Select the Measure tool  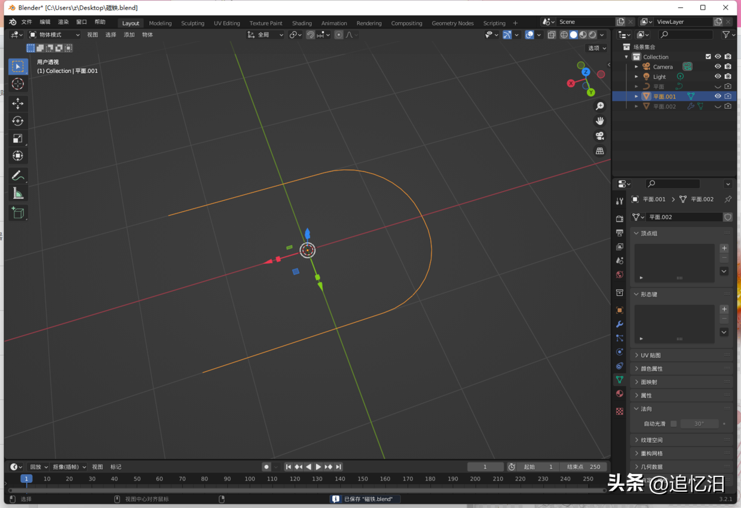coord(18,192)
